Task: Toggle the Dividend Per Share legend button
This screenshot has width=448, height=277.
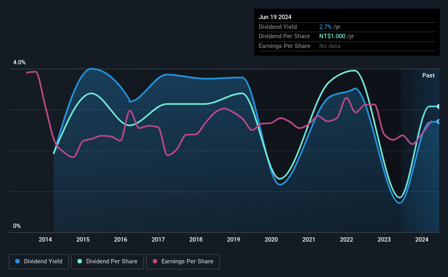Action: pyautogui.click(x=107, y=262)
